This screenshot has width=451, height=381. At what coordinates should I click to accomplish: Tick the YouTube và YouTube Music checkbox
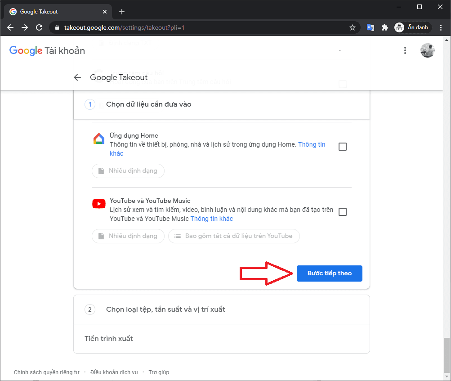click(x=343, y=212)
